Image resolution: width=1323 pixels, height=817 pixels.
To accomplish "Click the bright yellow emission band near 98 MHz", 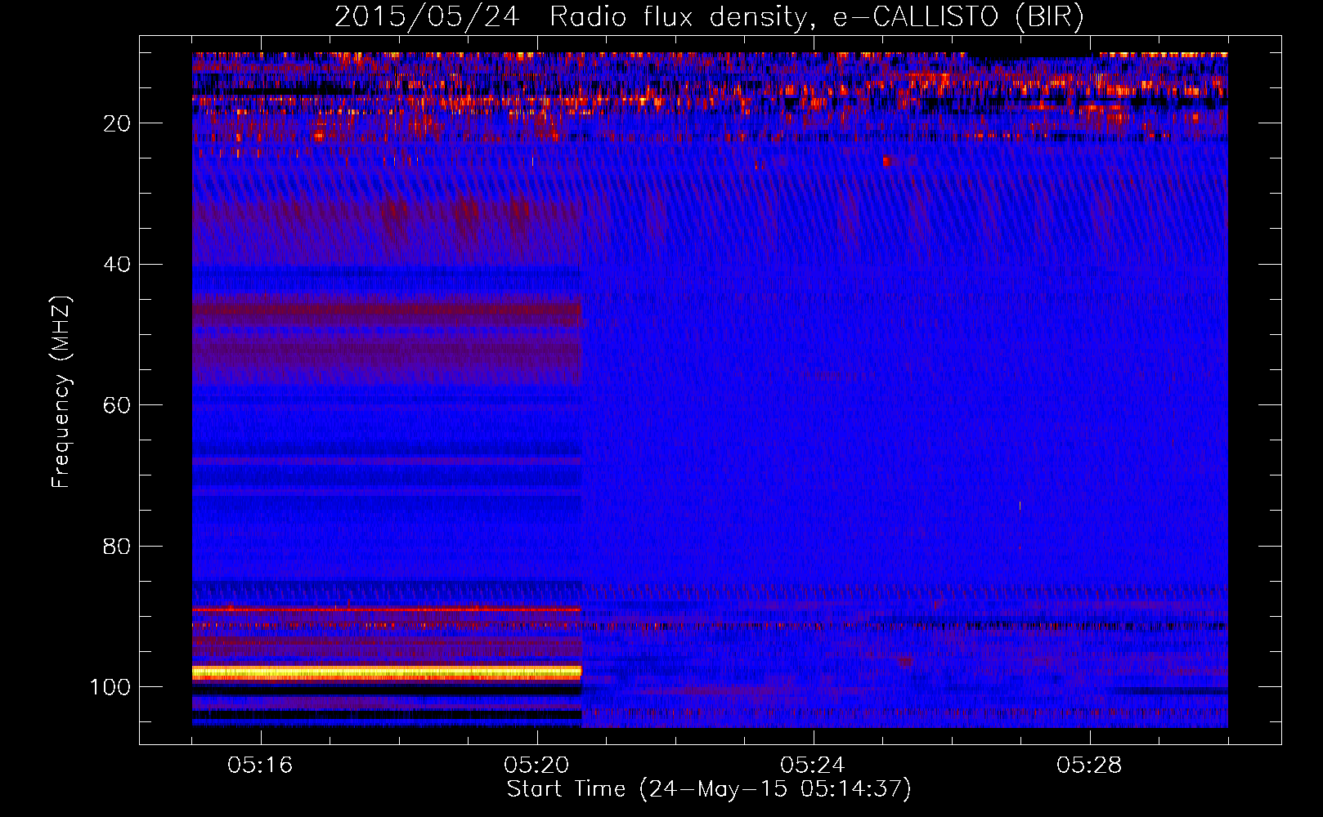I will pyautogui.click(x=387, y=672).
